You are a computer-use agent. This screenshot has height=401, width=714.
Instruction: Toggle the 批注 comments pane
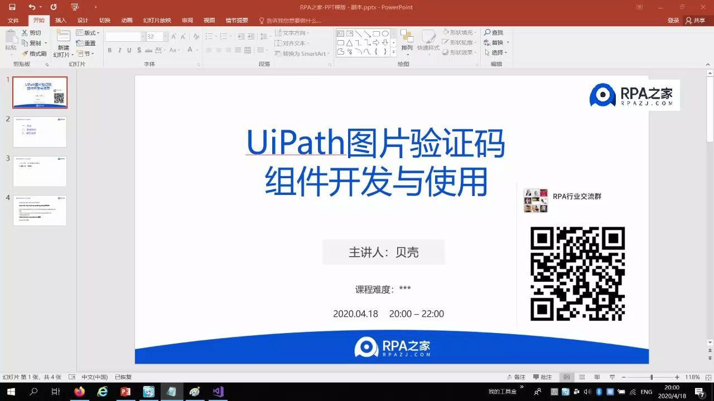click(543, 377)
